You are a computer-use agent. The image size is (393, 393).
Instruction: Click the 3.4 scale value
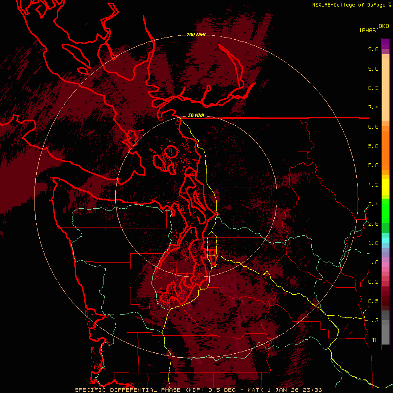click(373, 204)
